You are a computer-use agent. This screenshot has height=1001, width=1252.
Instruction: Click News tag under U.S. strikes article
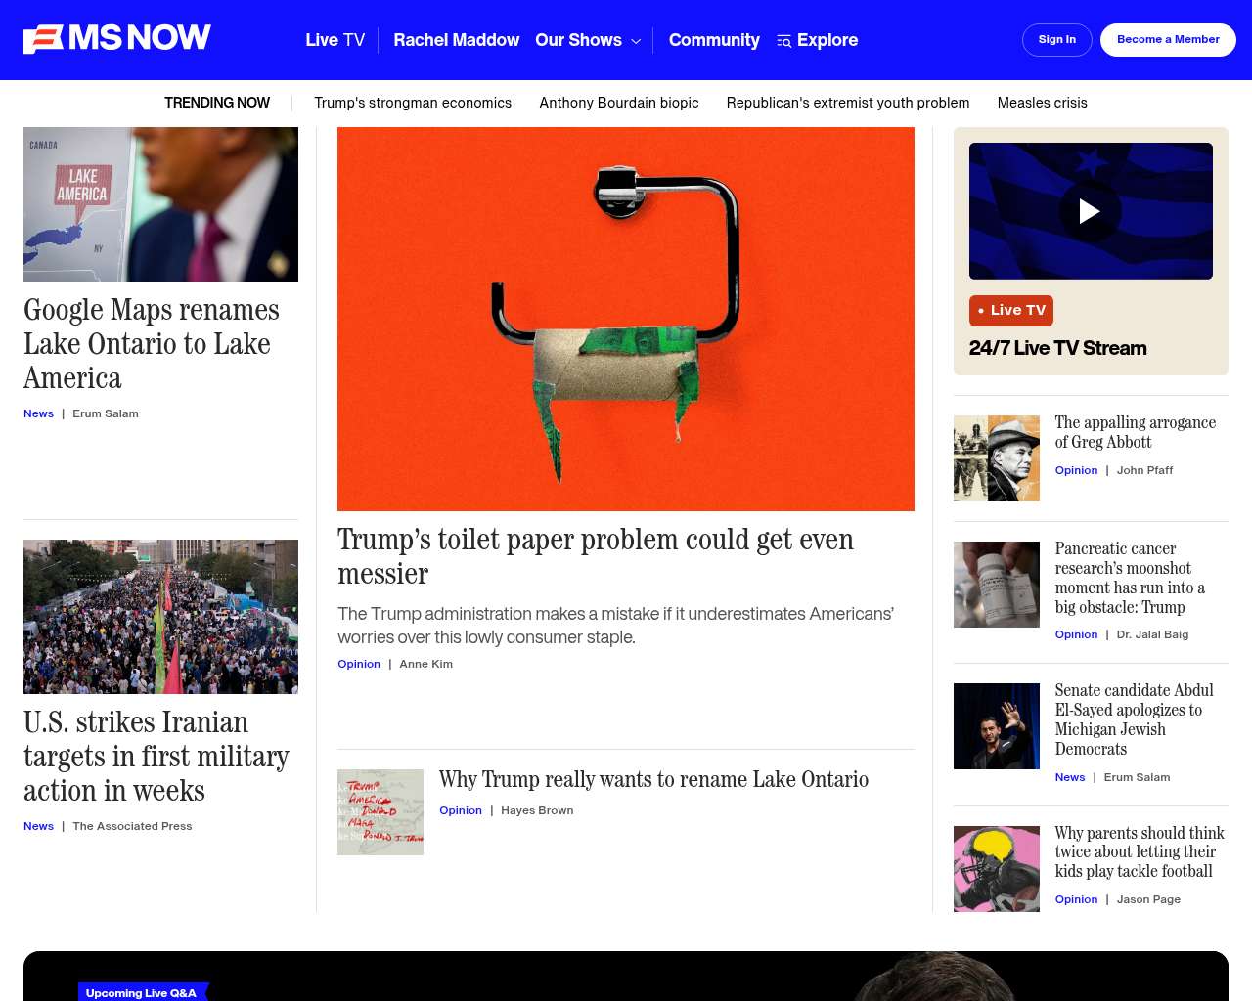point(39,826)
